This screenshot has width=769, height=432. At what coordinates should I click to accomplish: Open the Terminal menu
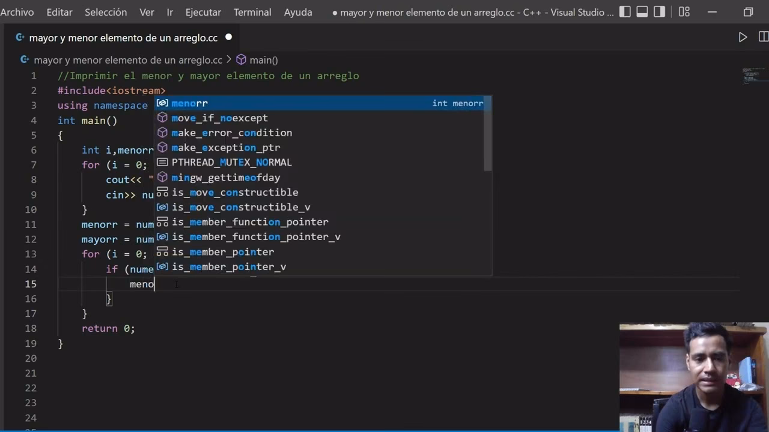[252, 12]
